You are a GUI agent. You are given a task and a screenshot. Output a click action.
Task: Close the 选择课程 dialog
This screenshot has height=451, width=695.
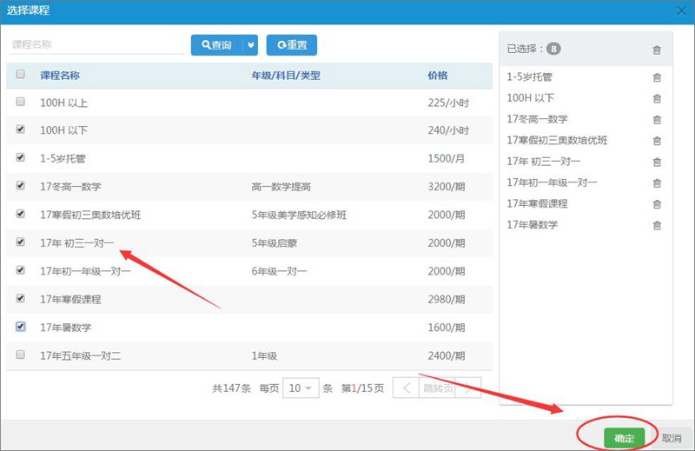681,10
